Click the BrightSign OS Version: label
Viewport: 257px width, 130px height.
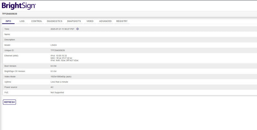(x=15, y=71)
